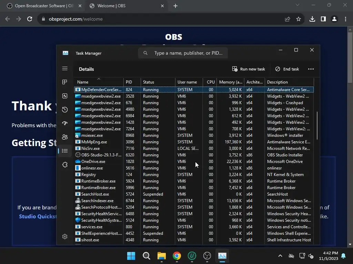Open Chrome three-dot menu
353x264 pixels.
[345, 19]
